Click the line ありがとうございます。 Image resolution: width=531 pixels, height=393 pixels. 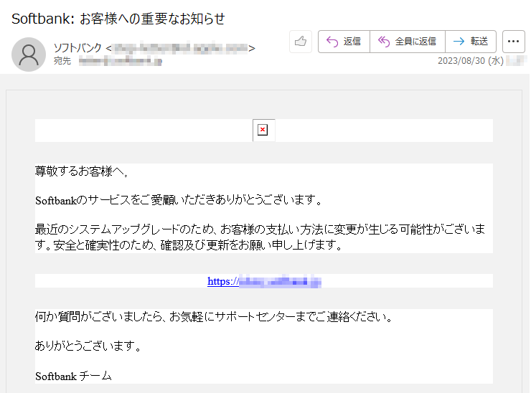[88, 346]
